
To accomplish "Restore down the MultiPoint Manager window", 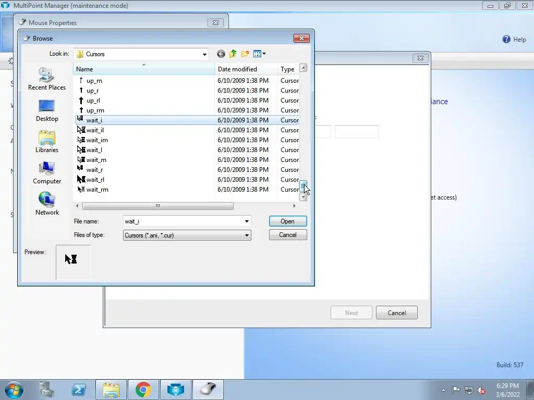I will [x=507, y=6].
